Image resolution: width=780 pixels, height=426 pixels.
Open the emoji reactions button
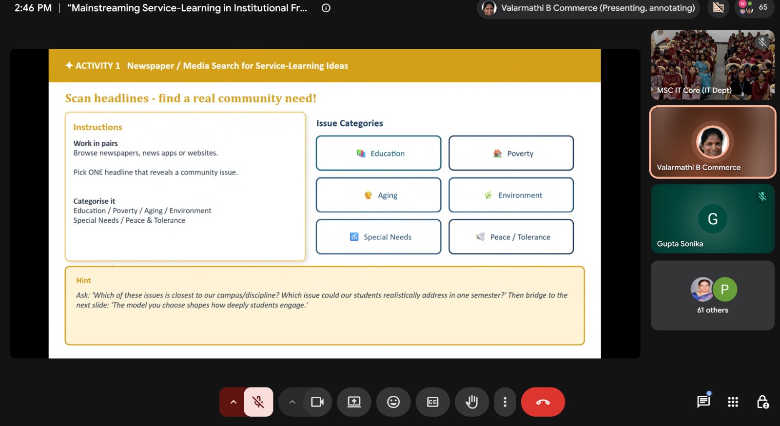[x=393, y=402]
